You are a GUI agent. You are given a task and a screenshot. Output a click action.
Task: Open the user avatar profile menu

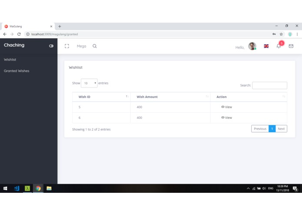(x=252, y=46)
